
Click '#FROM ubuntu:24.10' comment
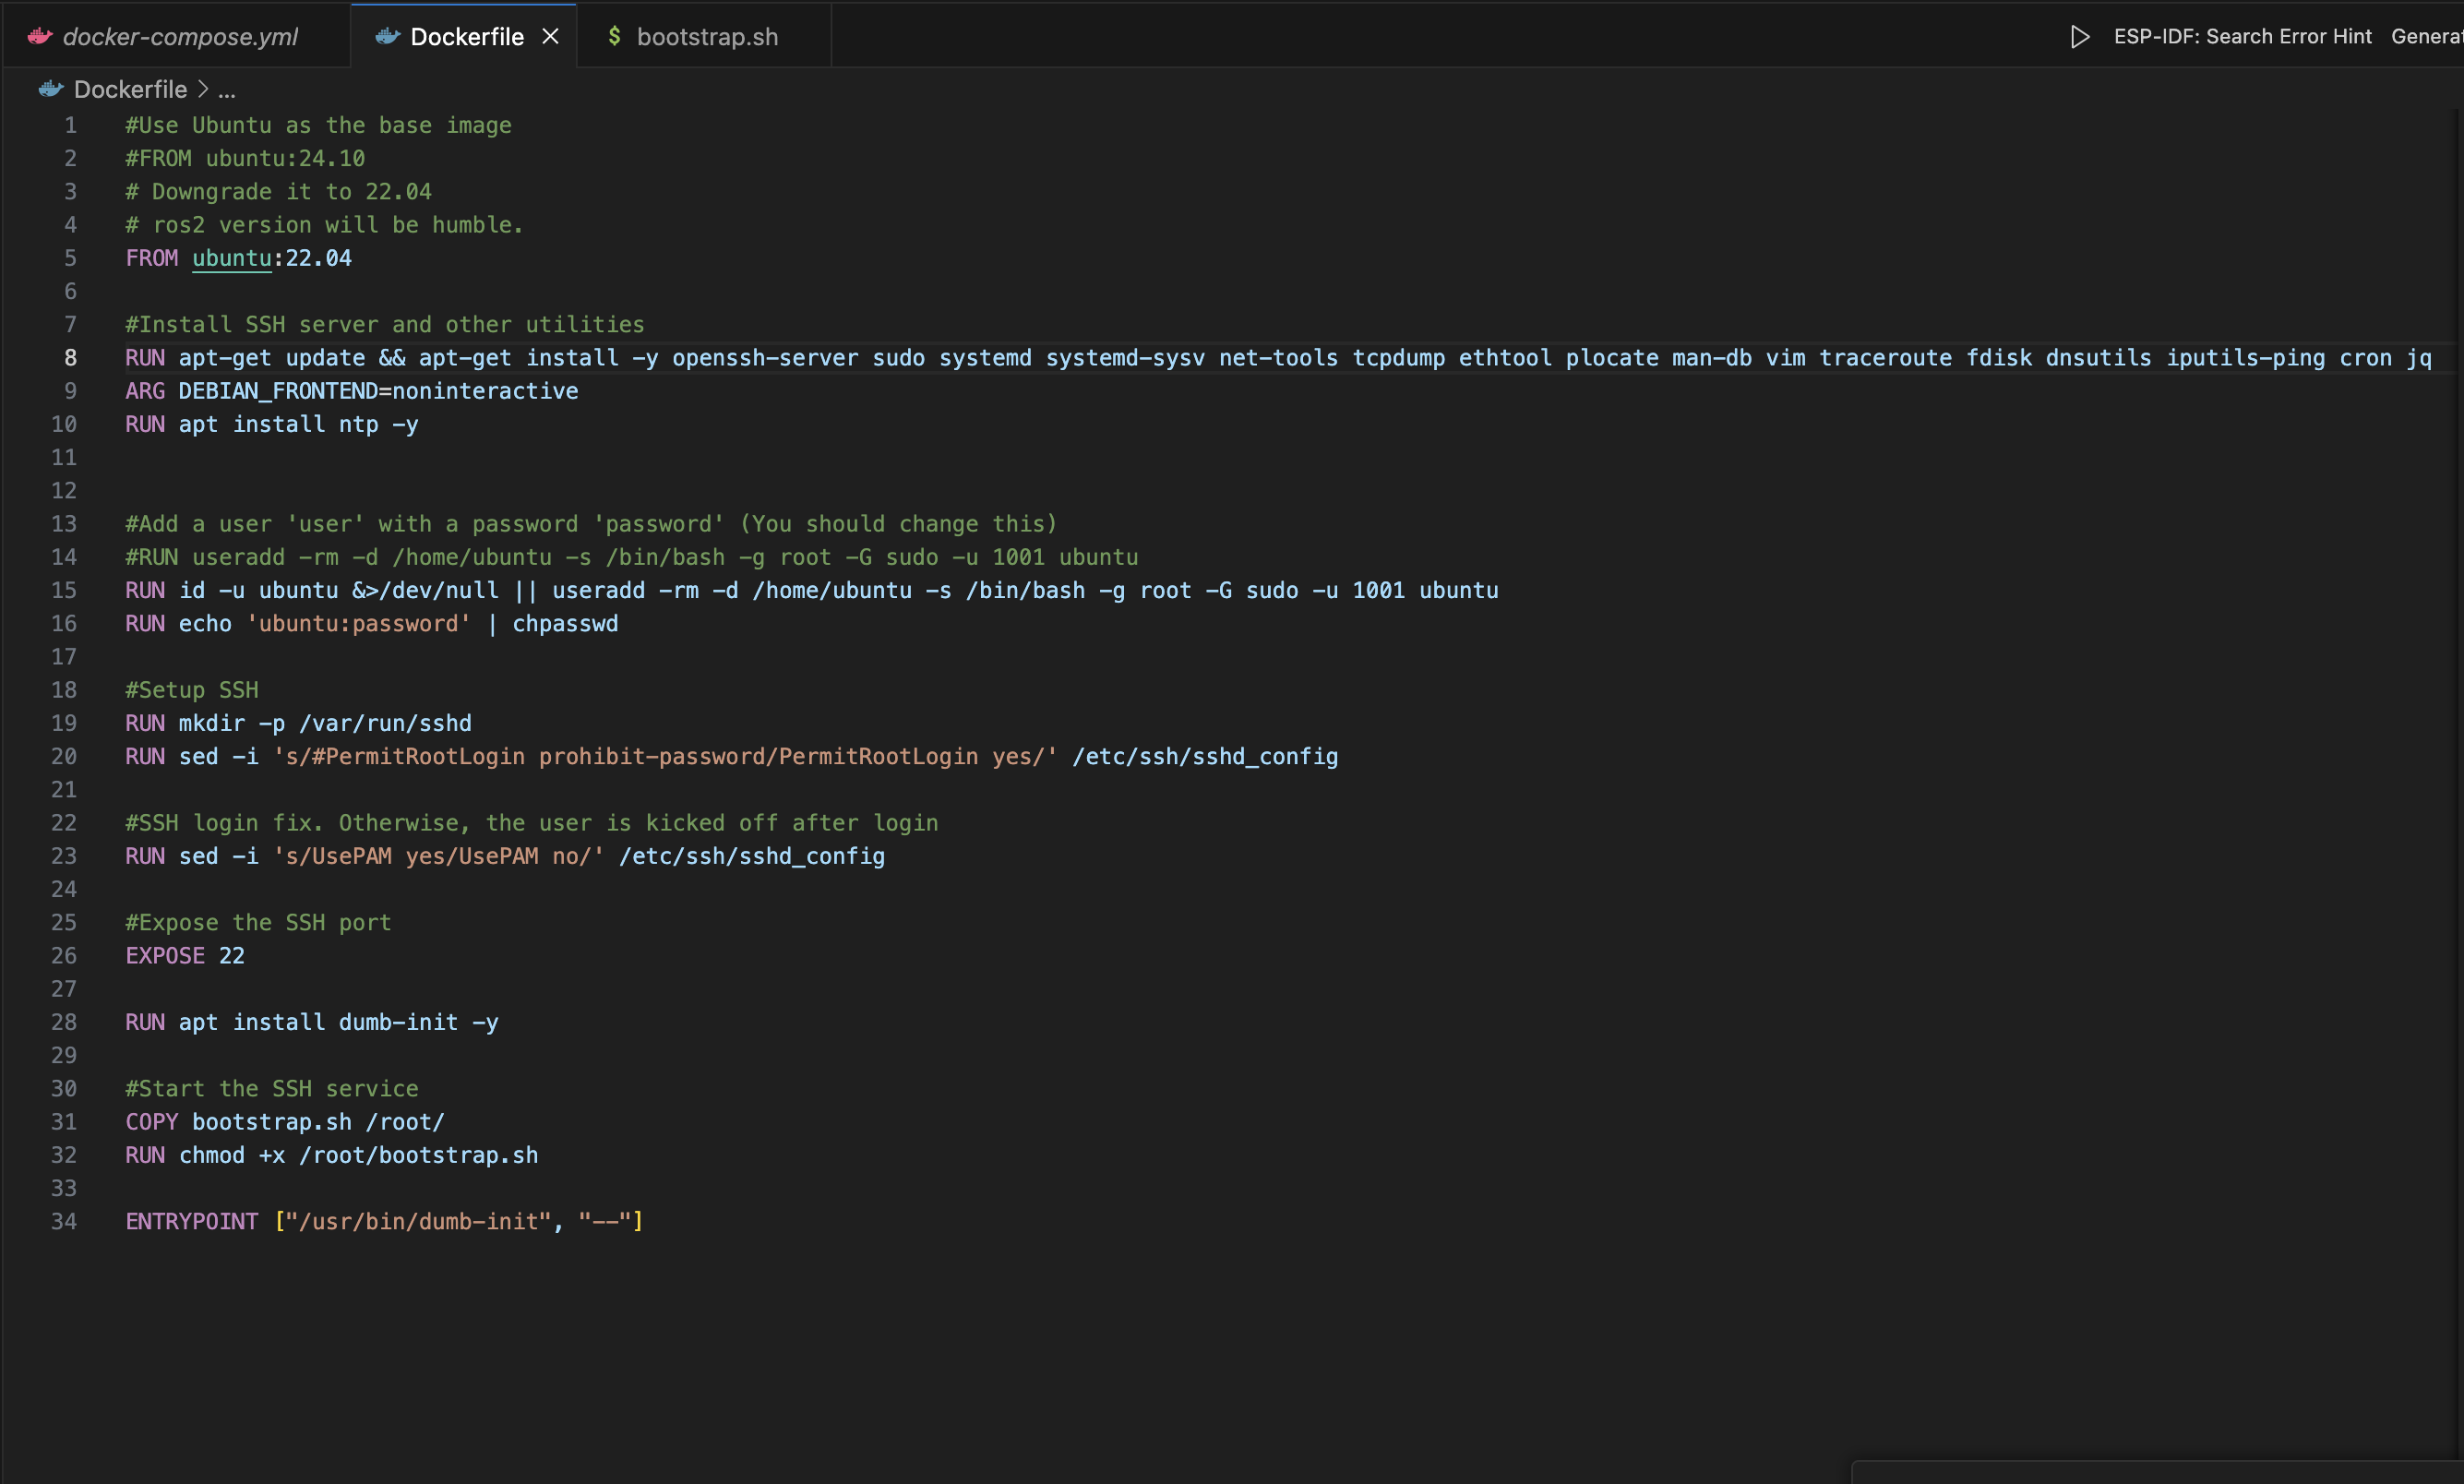tap(245, 158)
